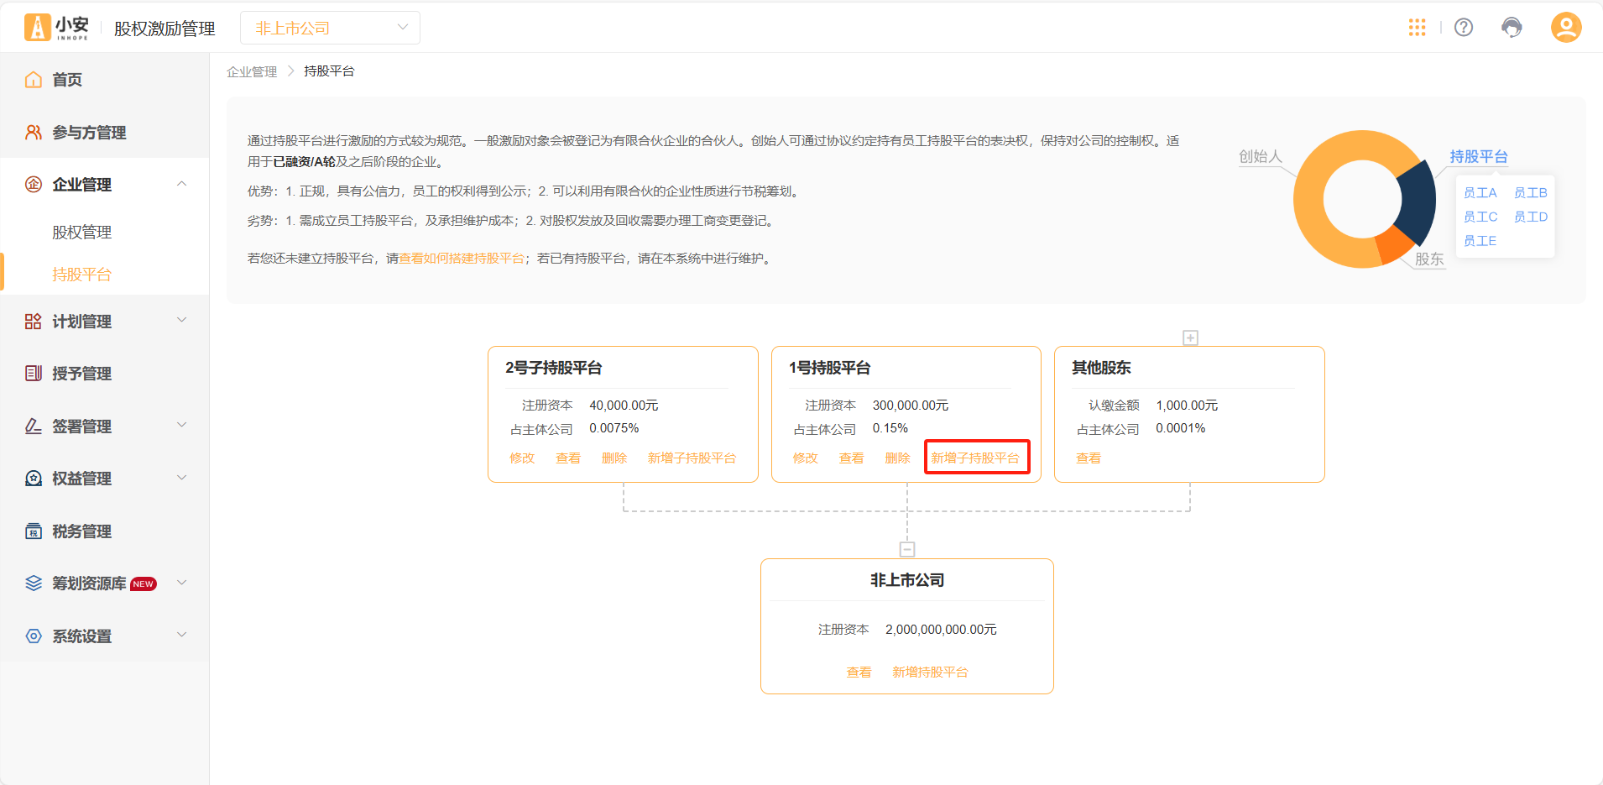The width and height of the screenshot is (1603, 785).
Task: Click 新增子持股平台 on 2号子持股平台 card
Action: 692,458
